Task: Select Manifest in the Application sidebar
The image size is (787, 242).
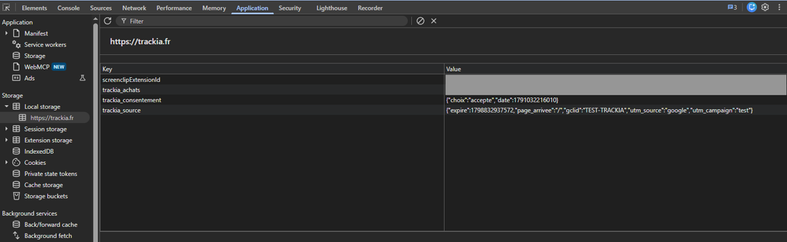Action: 36,33
